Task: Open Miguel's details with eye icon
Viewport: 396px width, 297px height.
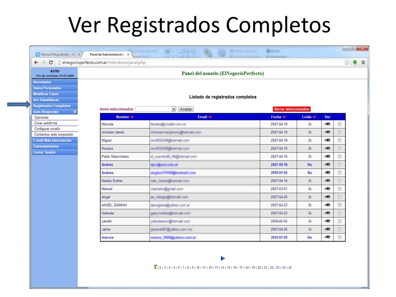Action: pos(328,140)
